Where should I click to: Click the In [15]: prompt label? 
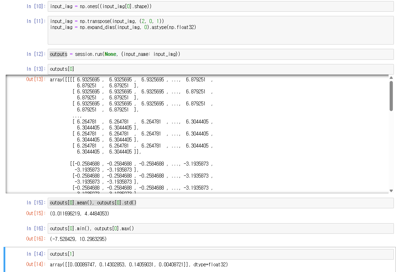36,203
